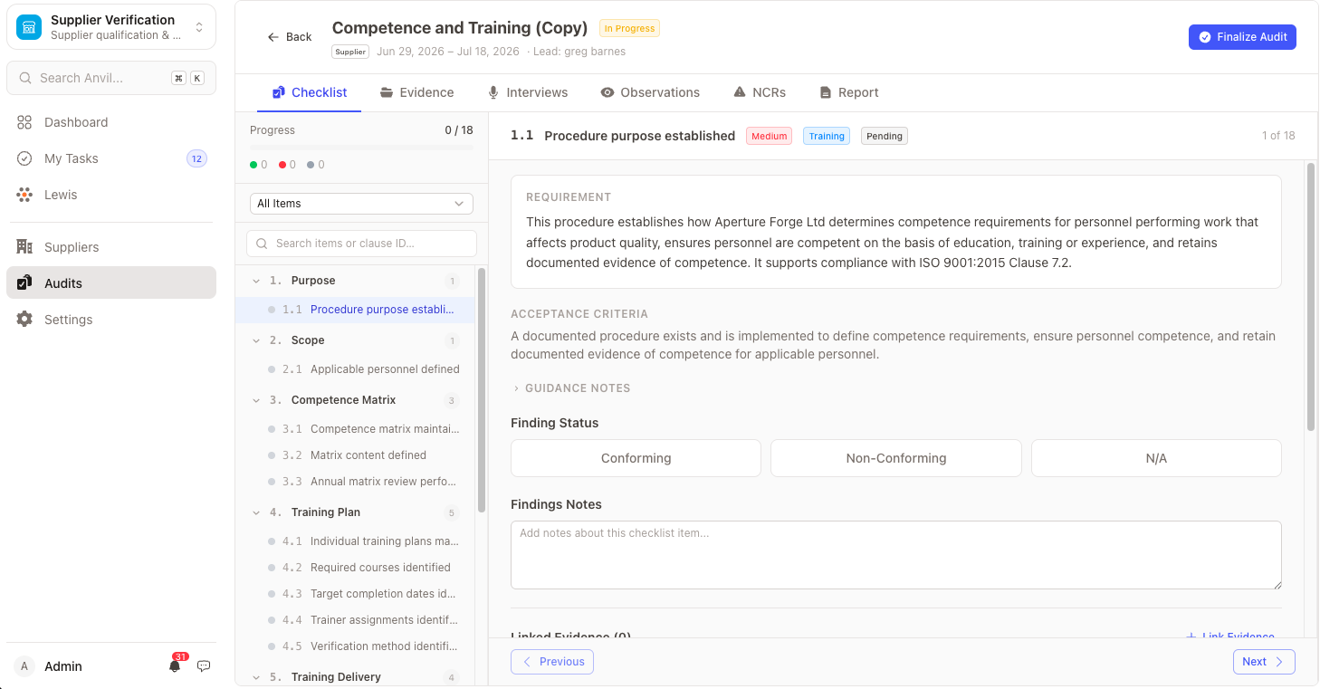Image resolution: width=1320 pixels, height=689 pixels.
Task: Open the All Items filter dropdown
Action: (361, 204)
